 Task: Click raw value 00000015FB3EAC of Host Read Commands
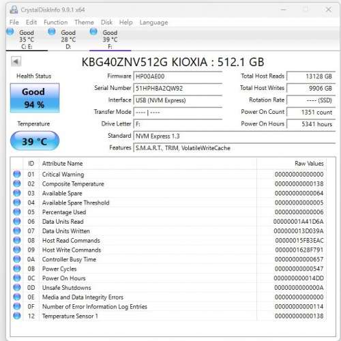(299, 240)
